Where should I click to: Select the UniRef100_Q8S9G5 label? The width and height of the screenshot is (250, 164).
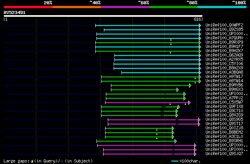(x=224, y=120)
